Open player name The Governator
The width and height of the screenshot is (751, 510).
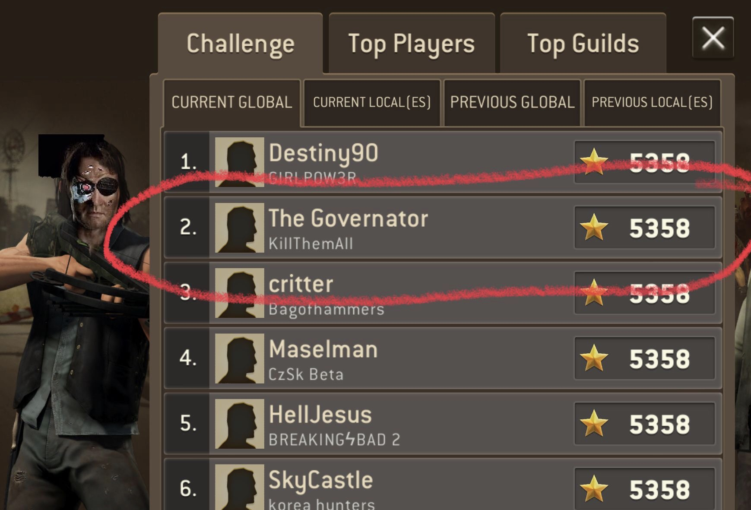348,218
